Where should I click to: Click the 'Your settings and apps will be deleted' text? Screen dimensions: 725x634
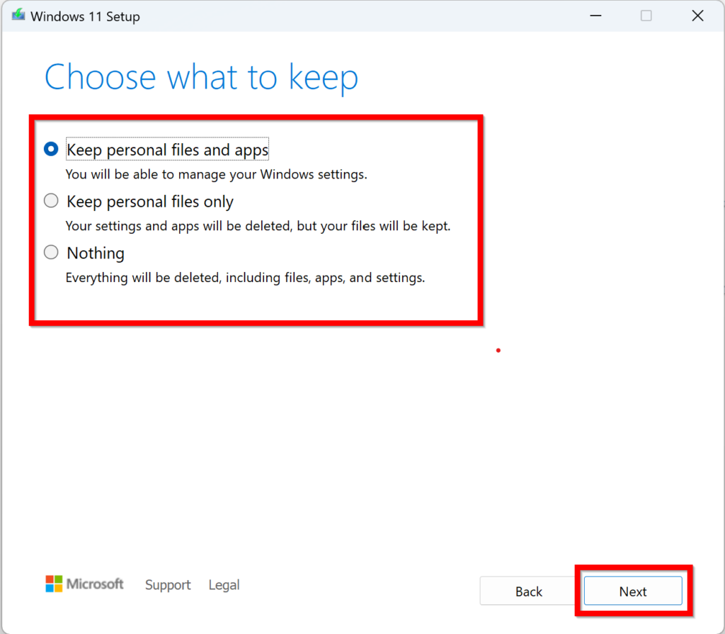(x=258, y=227)
